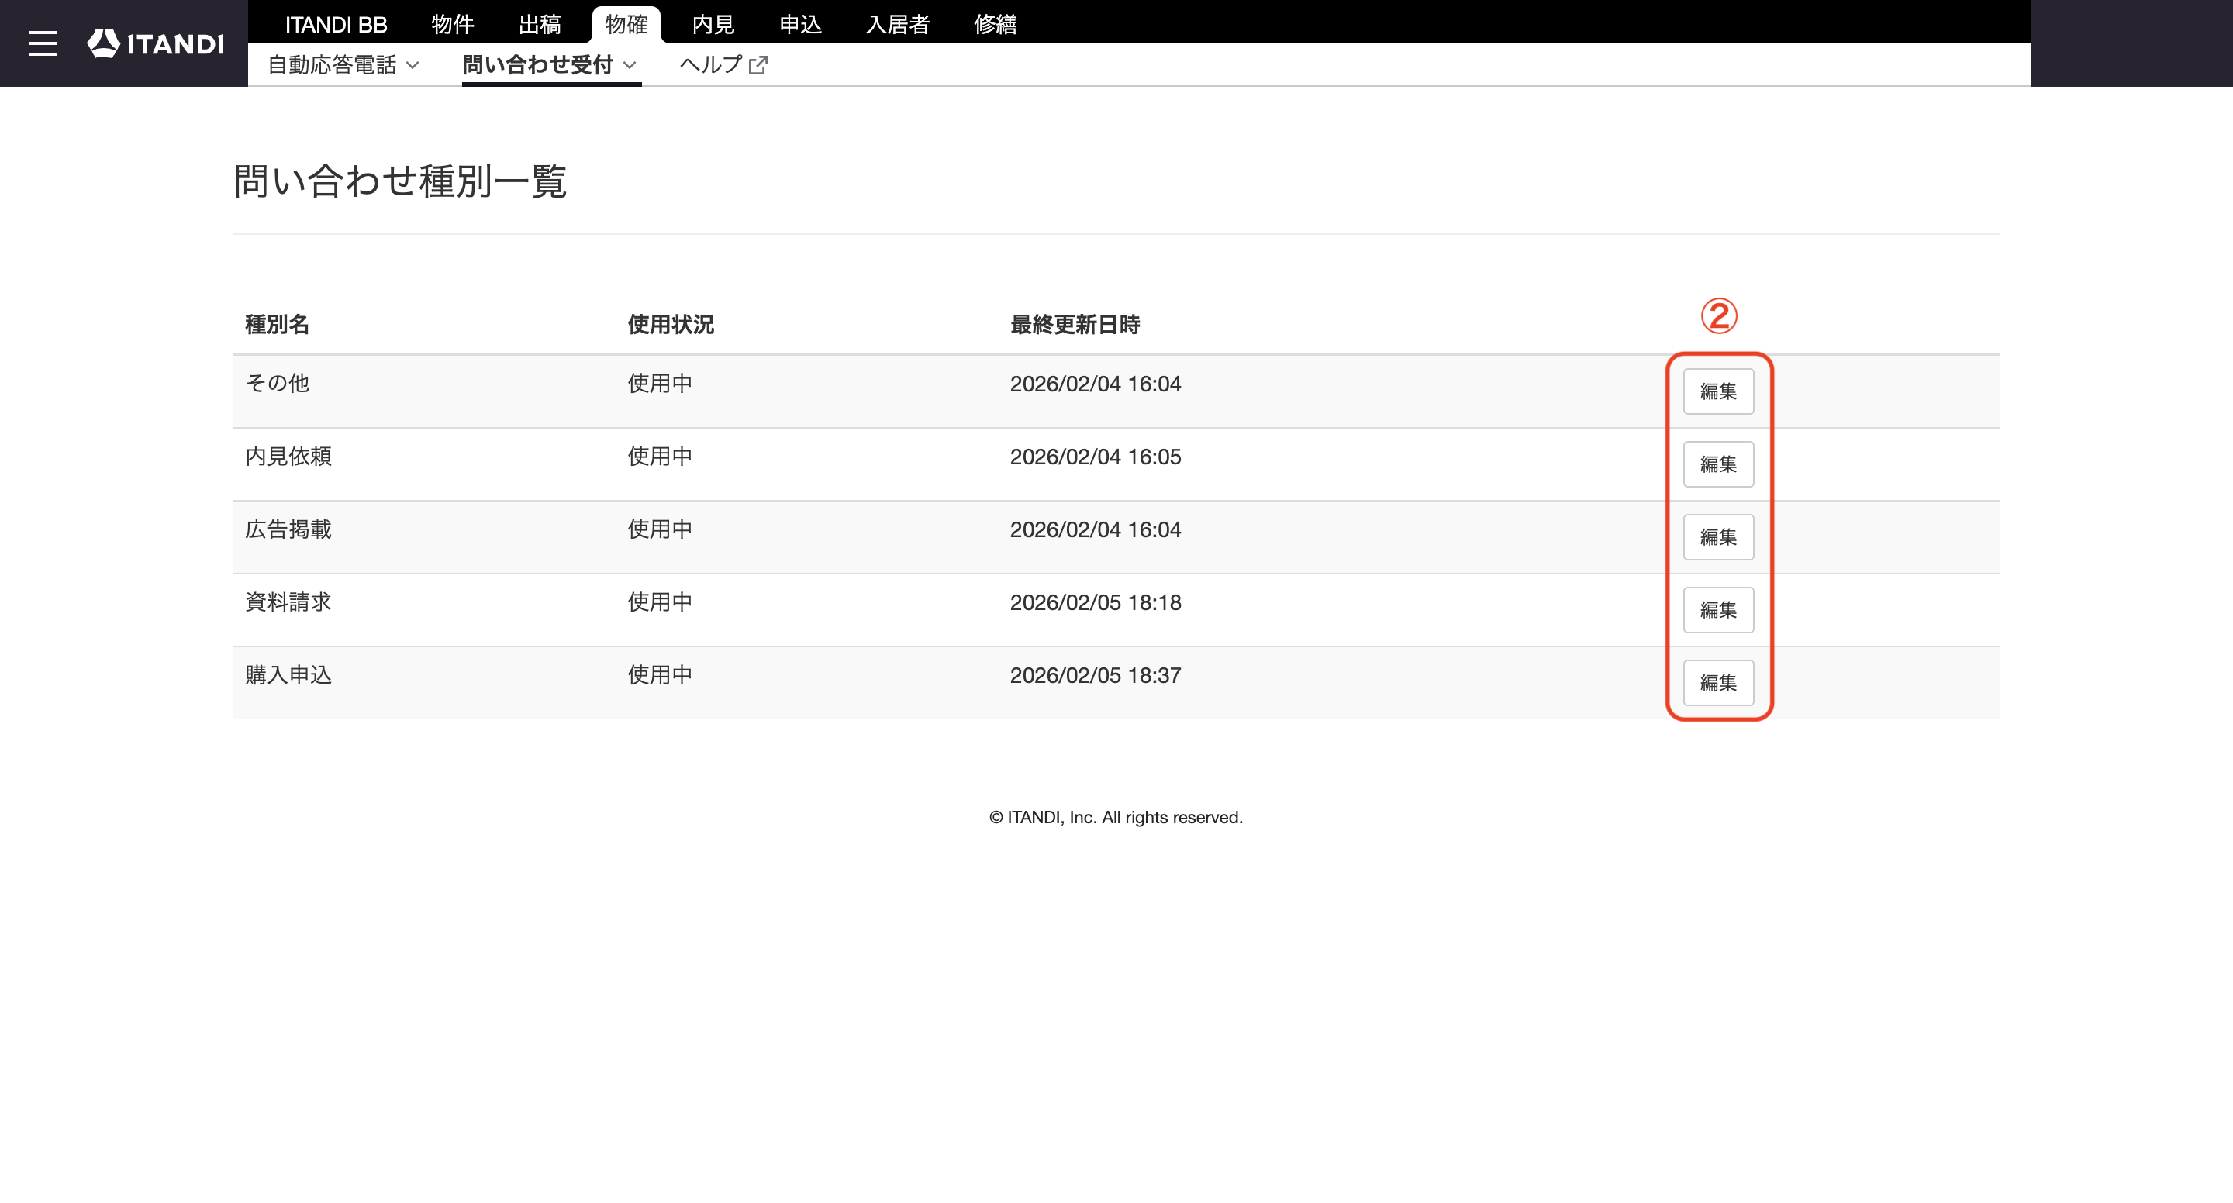Click the 最終更新日時 column header
The width and height of the screenshot is (2233, 1203).
1075,324
